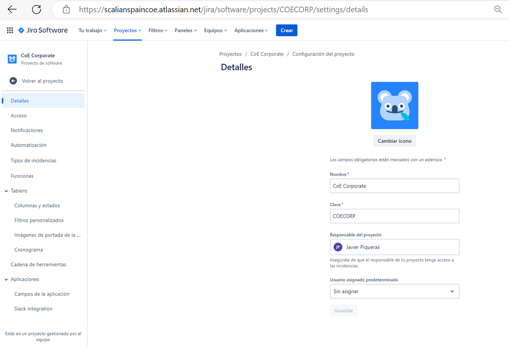509x347 pixels.
Task: Click the CoE Corporate project avatar in sidebar
Action: (12, 59)
